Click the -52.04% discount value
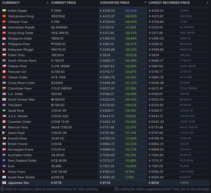 click(131, 11)
